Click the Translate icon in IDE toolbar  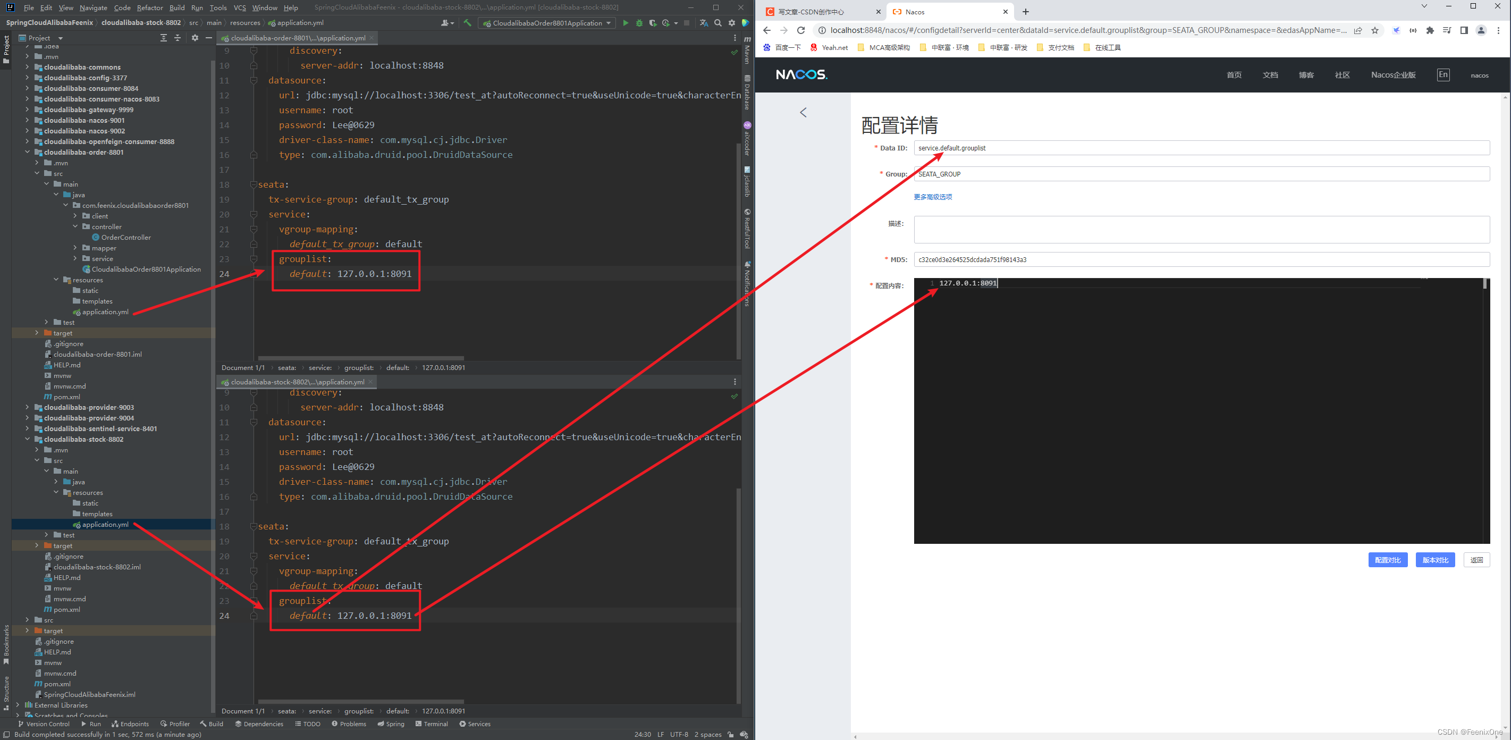[704, 23]
